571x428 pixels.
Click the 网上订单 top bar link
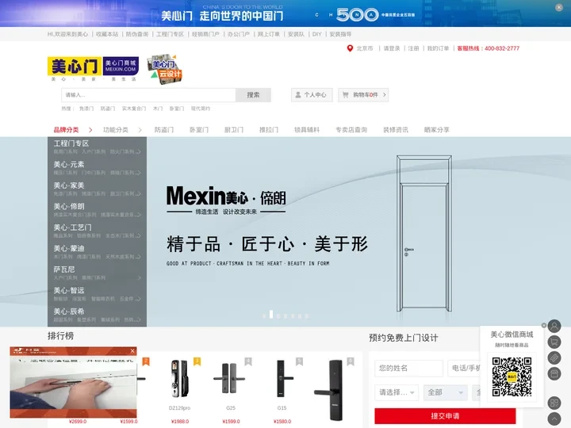tap(269, 34)
